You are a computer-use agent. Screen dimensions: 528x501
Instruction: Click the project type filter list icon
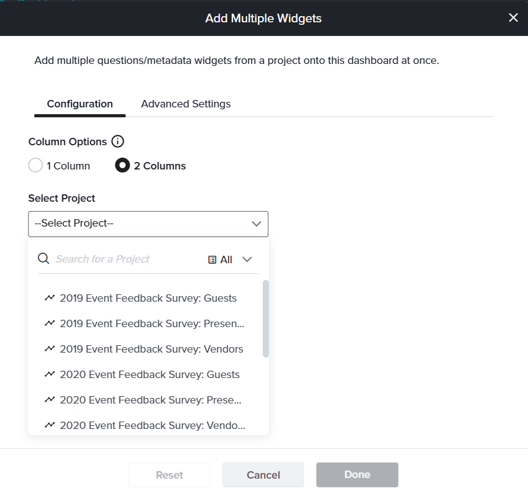tap(212, 260)
